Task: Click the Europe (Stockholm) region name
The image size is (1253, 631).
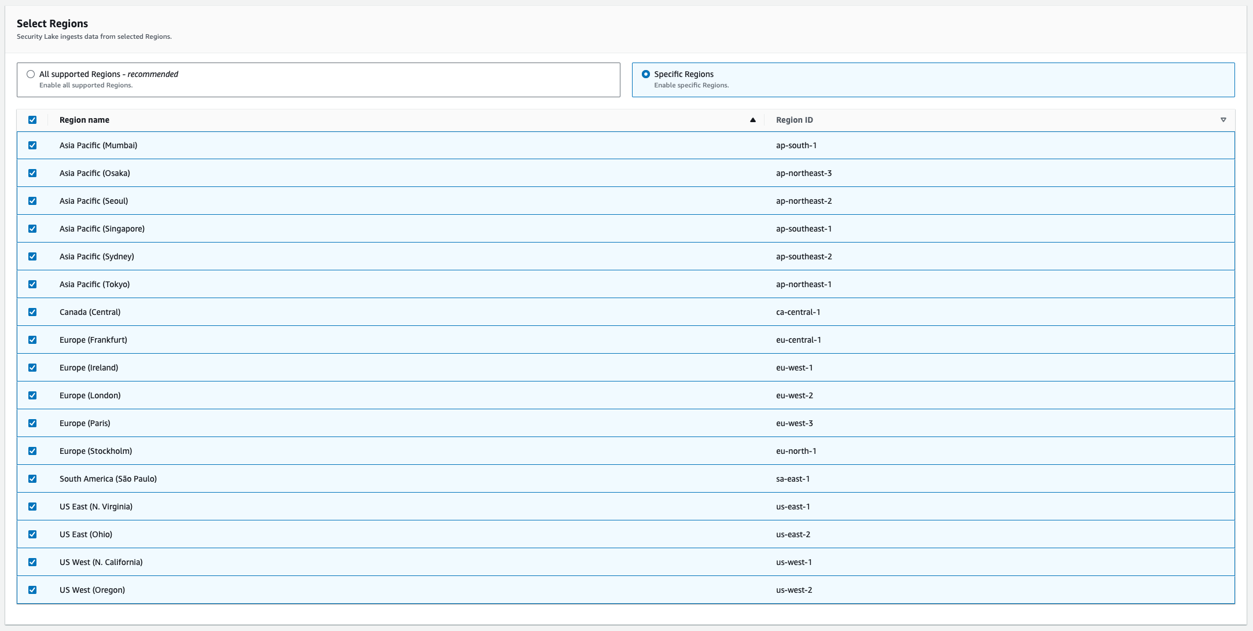Action: pyautogui.click(x=95, y=451)
